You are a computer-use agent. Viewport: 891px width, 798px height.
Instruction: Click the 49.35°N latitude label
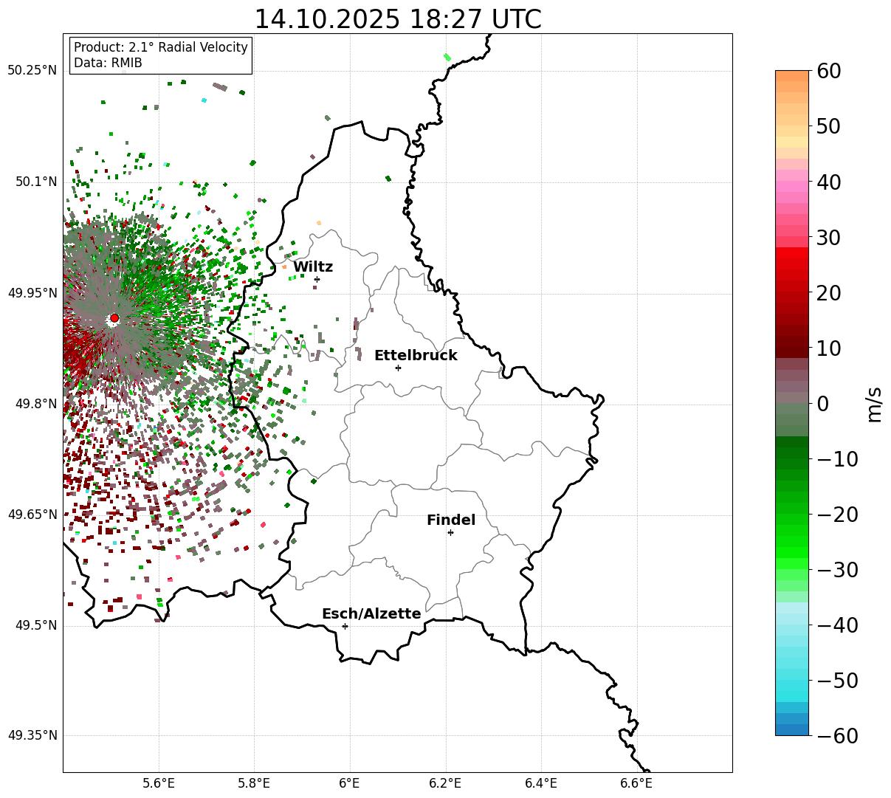[32, 735]
